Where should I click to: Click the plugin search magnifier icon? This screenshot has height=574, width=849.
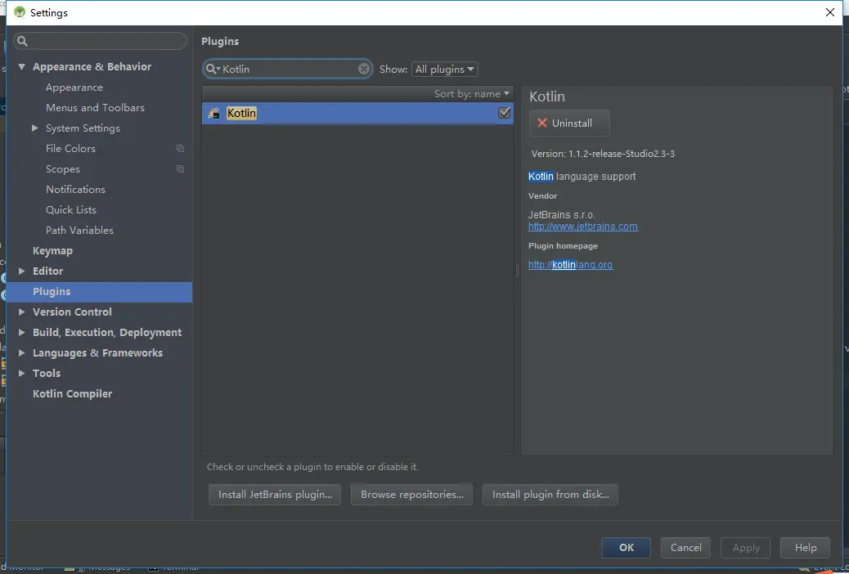click(x=212, y=69)
